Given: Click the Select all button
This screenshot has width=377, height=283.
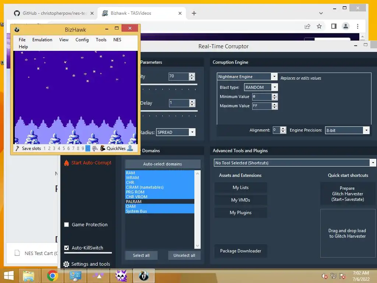Looking at the screenshot, I should [x=141, y=255].
